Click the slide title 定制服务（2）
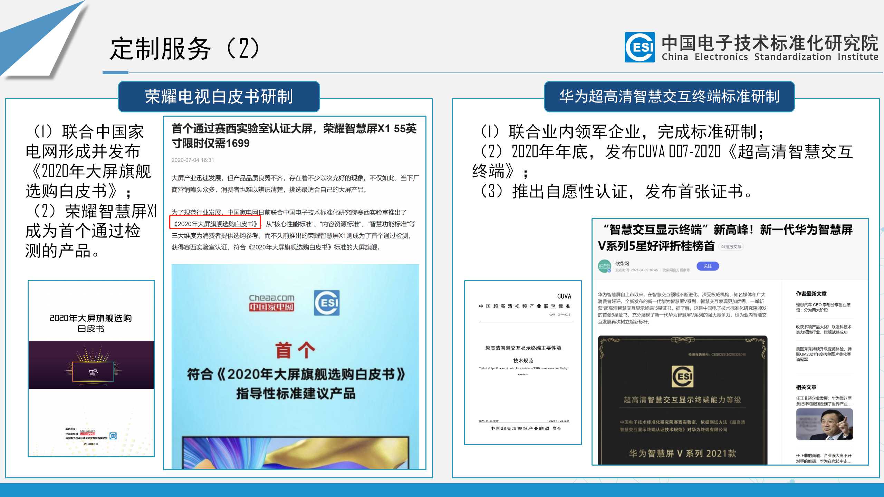The height and width of the screenshot is (497, 884). tap(185, 48)
